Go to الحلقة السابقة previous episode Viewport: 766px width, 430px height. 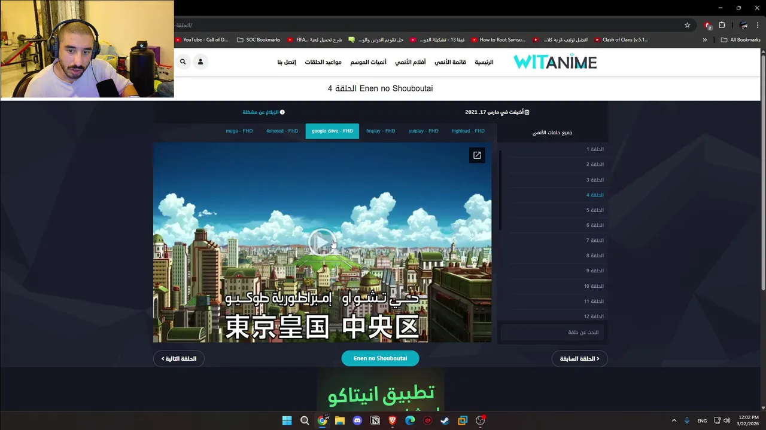click(579, 358)
